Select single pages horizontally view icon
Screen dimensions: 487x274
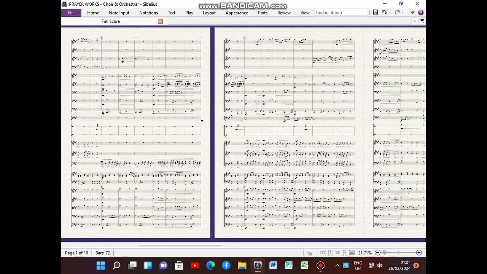337,253
